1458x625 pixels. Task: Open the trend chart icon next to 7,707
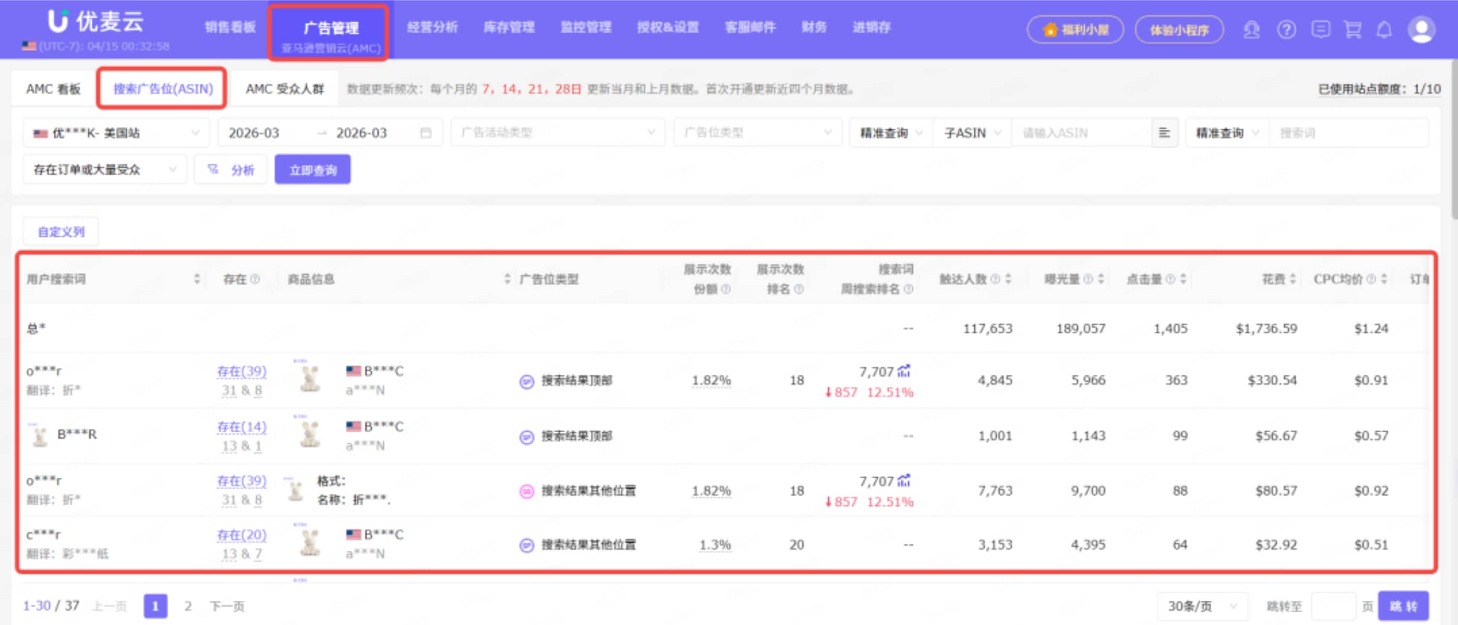point(904,371)
